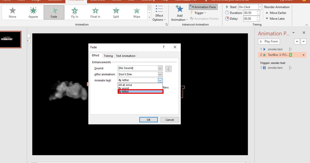The height and width of the screenshot is (163, 310).
Task: Click Play From in the Animation Pane
Action: click(269, 41)
